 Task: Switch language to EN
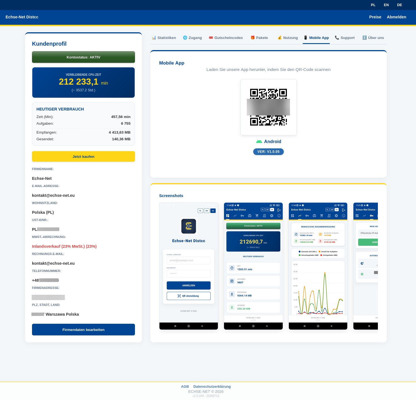point(386,5)
